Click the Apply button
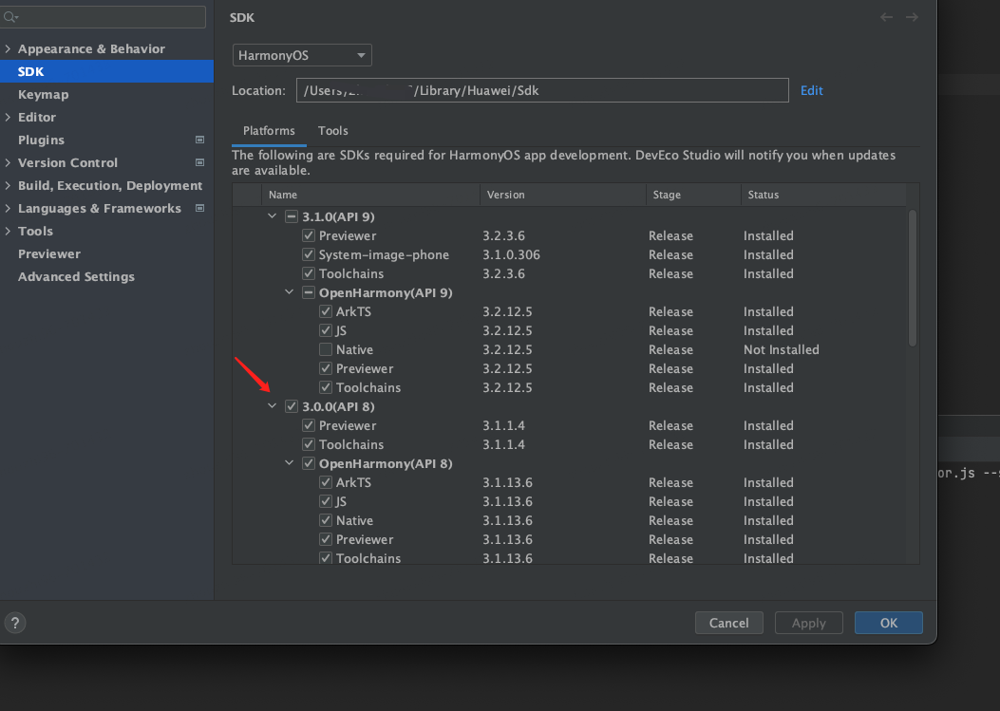Screen dimensions: 1000x711 809,623
